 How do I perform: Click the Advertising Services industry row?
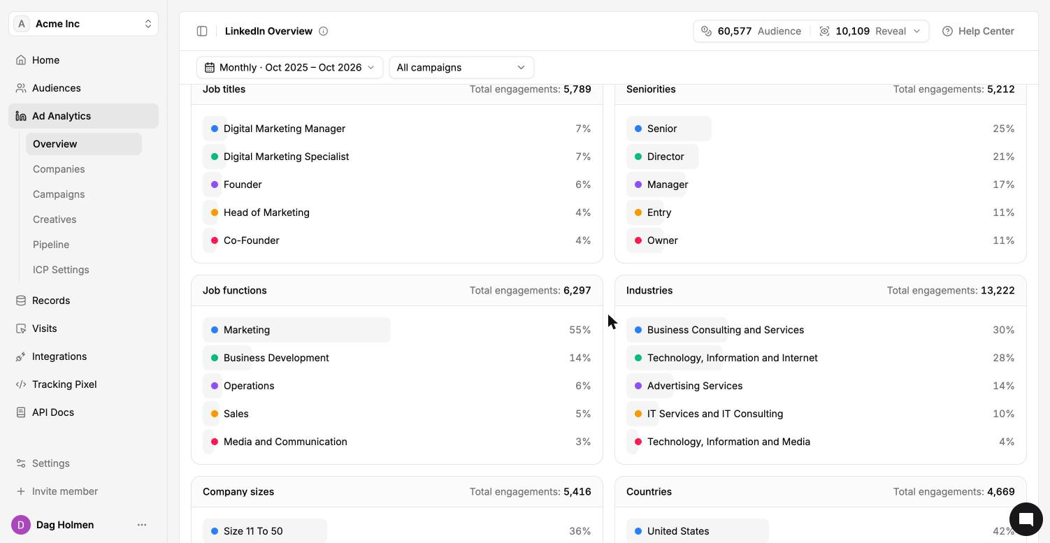point(821,386)
